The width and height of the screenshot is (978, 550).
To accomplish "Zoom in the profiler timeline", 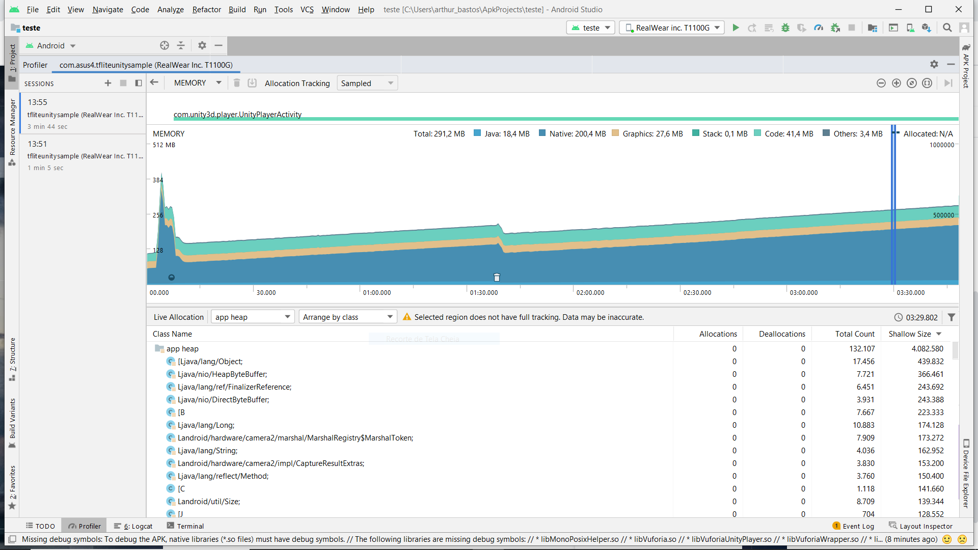I will [896, 83].
